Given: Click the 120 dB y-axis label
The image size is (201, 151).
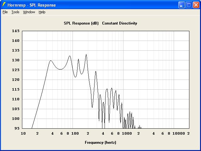Looking at the screenshot, I should (x=16, y=80).
